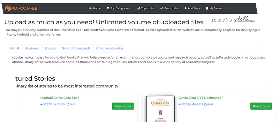Switch to the Guides tab
Viewport: 279px width, 125px height.
pyautogui.click(x=51, y=48)
